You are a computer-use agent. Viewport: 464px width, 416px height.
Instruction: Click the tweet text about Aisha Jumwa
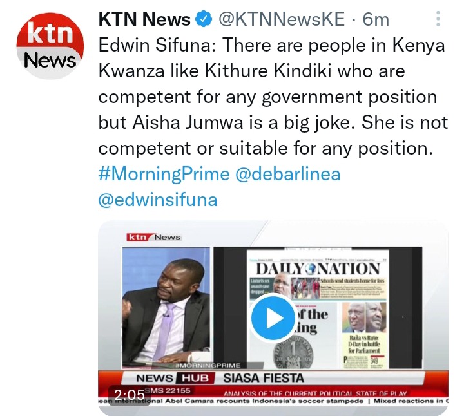click(273, 97)
